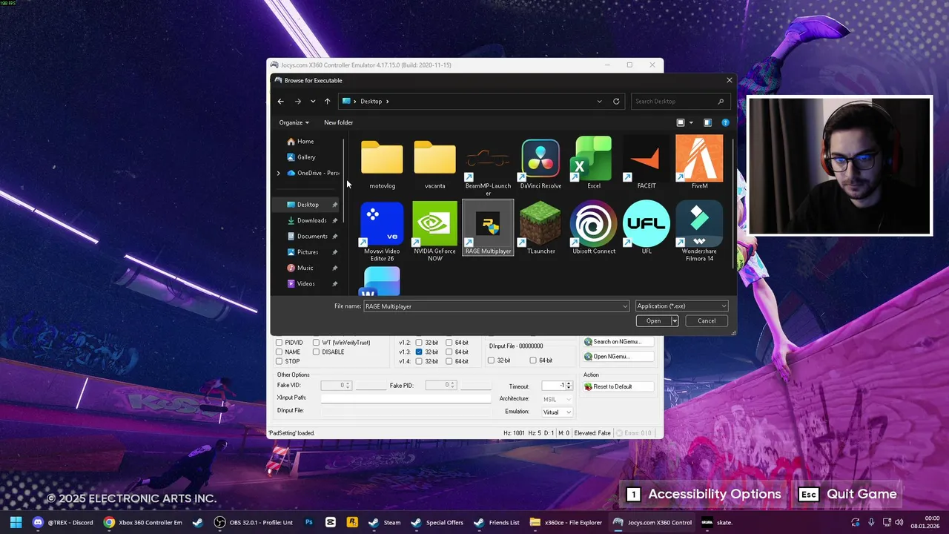The height and width of the screenshot is (534, 949).
Task: Select the RAGE Multiplayer shortcut
Action: (x=488, y=228)
